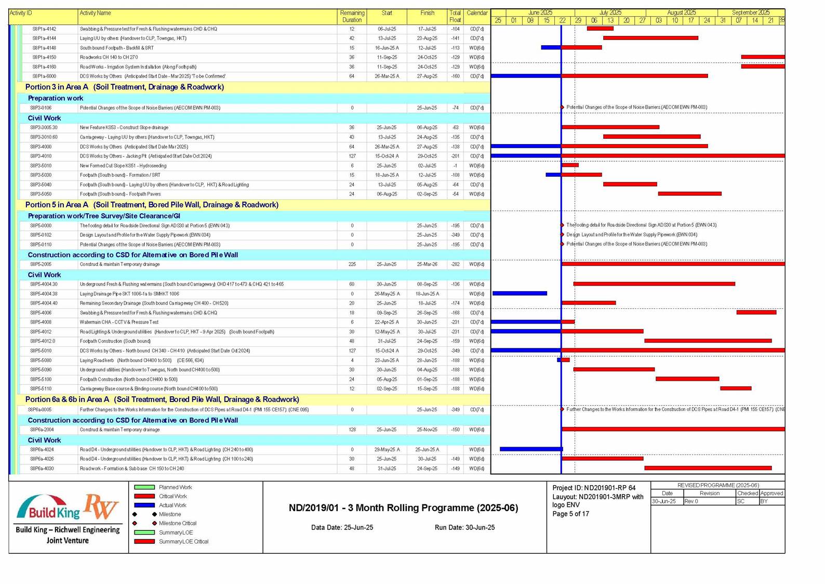Screen dimensions: 825x584
Task: Click 'Data Date: 25-Jun-25' text
Action: [342, 527]
